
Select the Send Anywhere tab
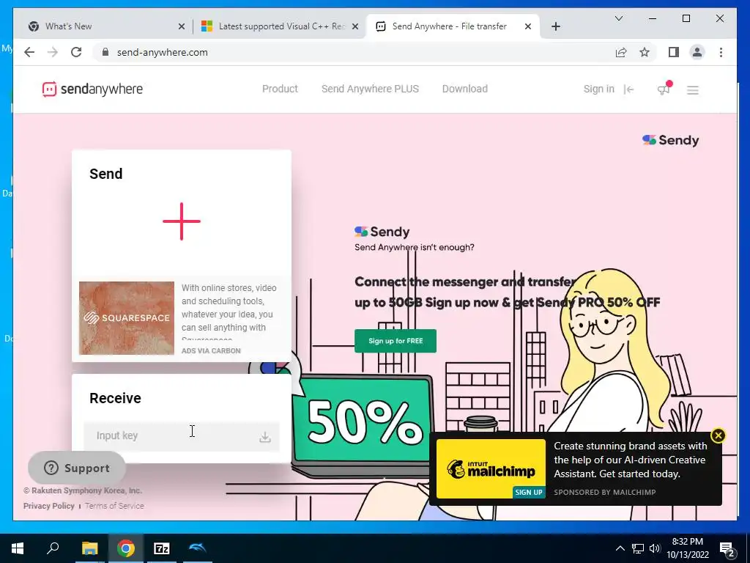453,26
